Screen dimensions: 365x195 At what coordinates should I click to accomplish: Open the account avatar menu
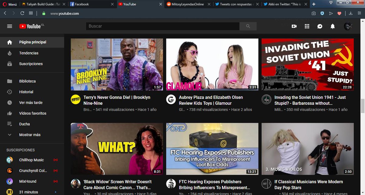pos(348,26)
